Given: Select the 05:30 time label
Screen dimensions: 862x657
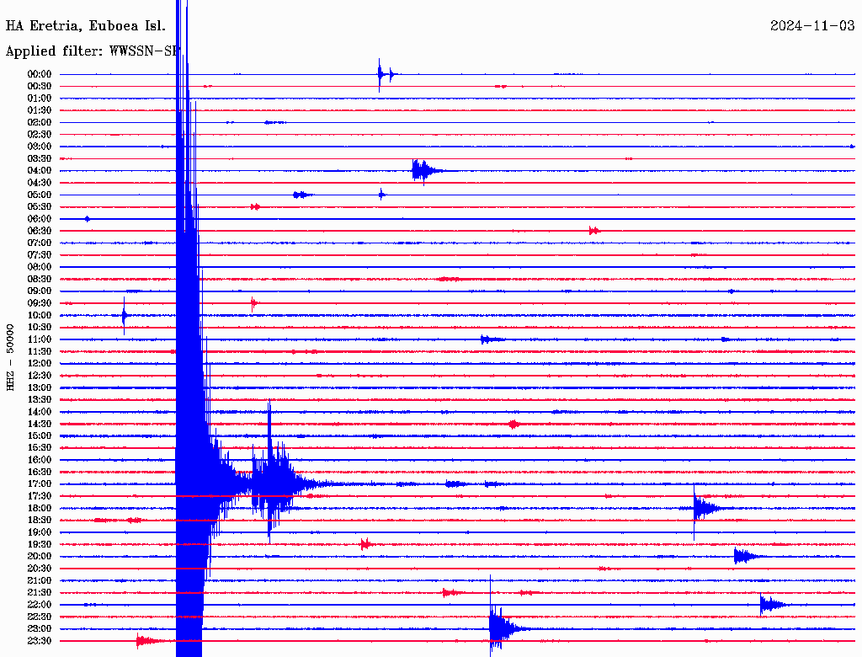Looking at the screenshot, I should coord(40,207).
